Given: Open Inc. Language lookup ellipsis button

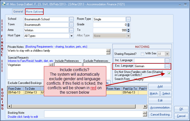Looking at the screenshot, I should (167, 60).
